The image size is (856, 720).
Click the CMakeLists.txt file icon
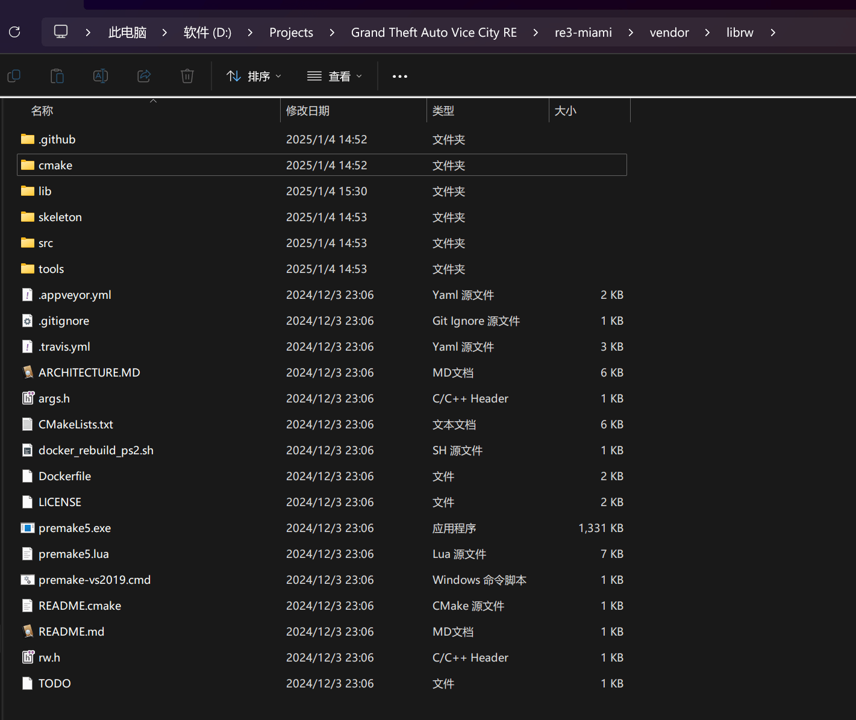[28, 424]
